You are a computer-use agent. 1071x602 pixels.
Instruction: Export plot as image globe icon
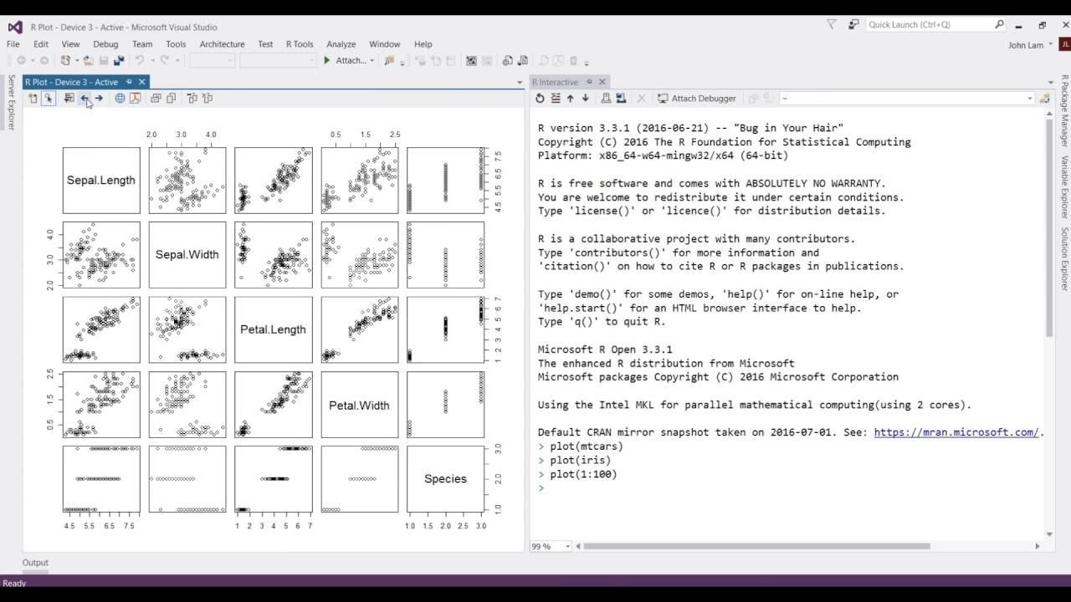click(120, 99)
